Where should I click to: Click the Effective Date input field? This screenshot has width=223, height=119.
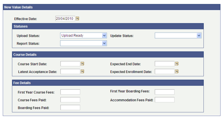tap(65, 19)
